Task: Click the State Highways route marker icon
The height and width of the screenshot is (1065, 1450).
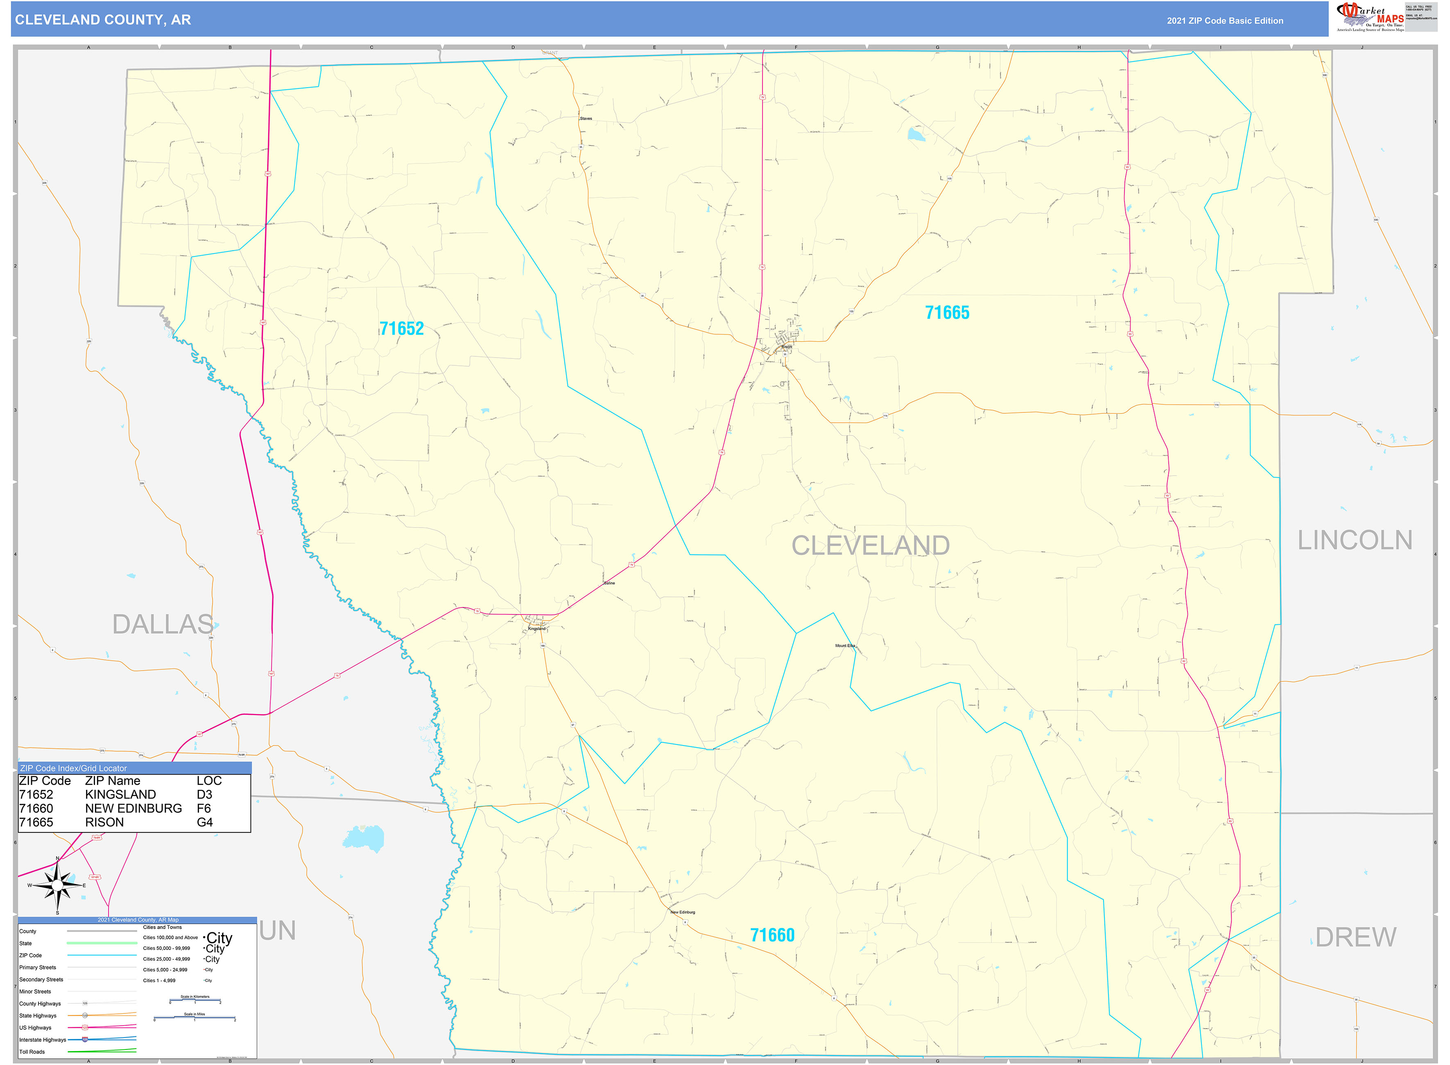Action: 85,1015
